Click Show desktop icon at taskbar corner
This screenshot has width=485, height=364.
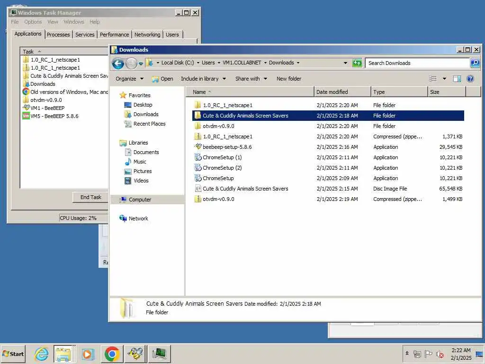pos(479,354)
